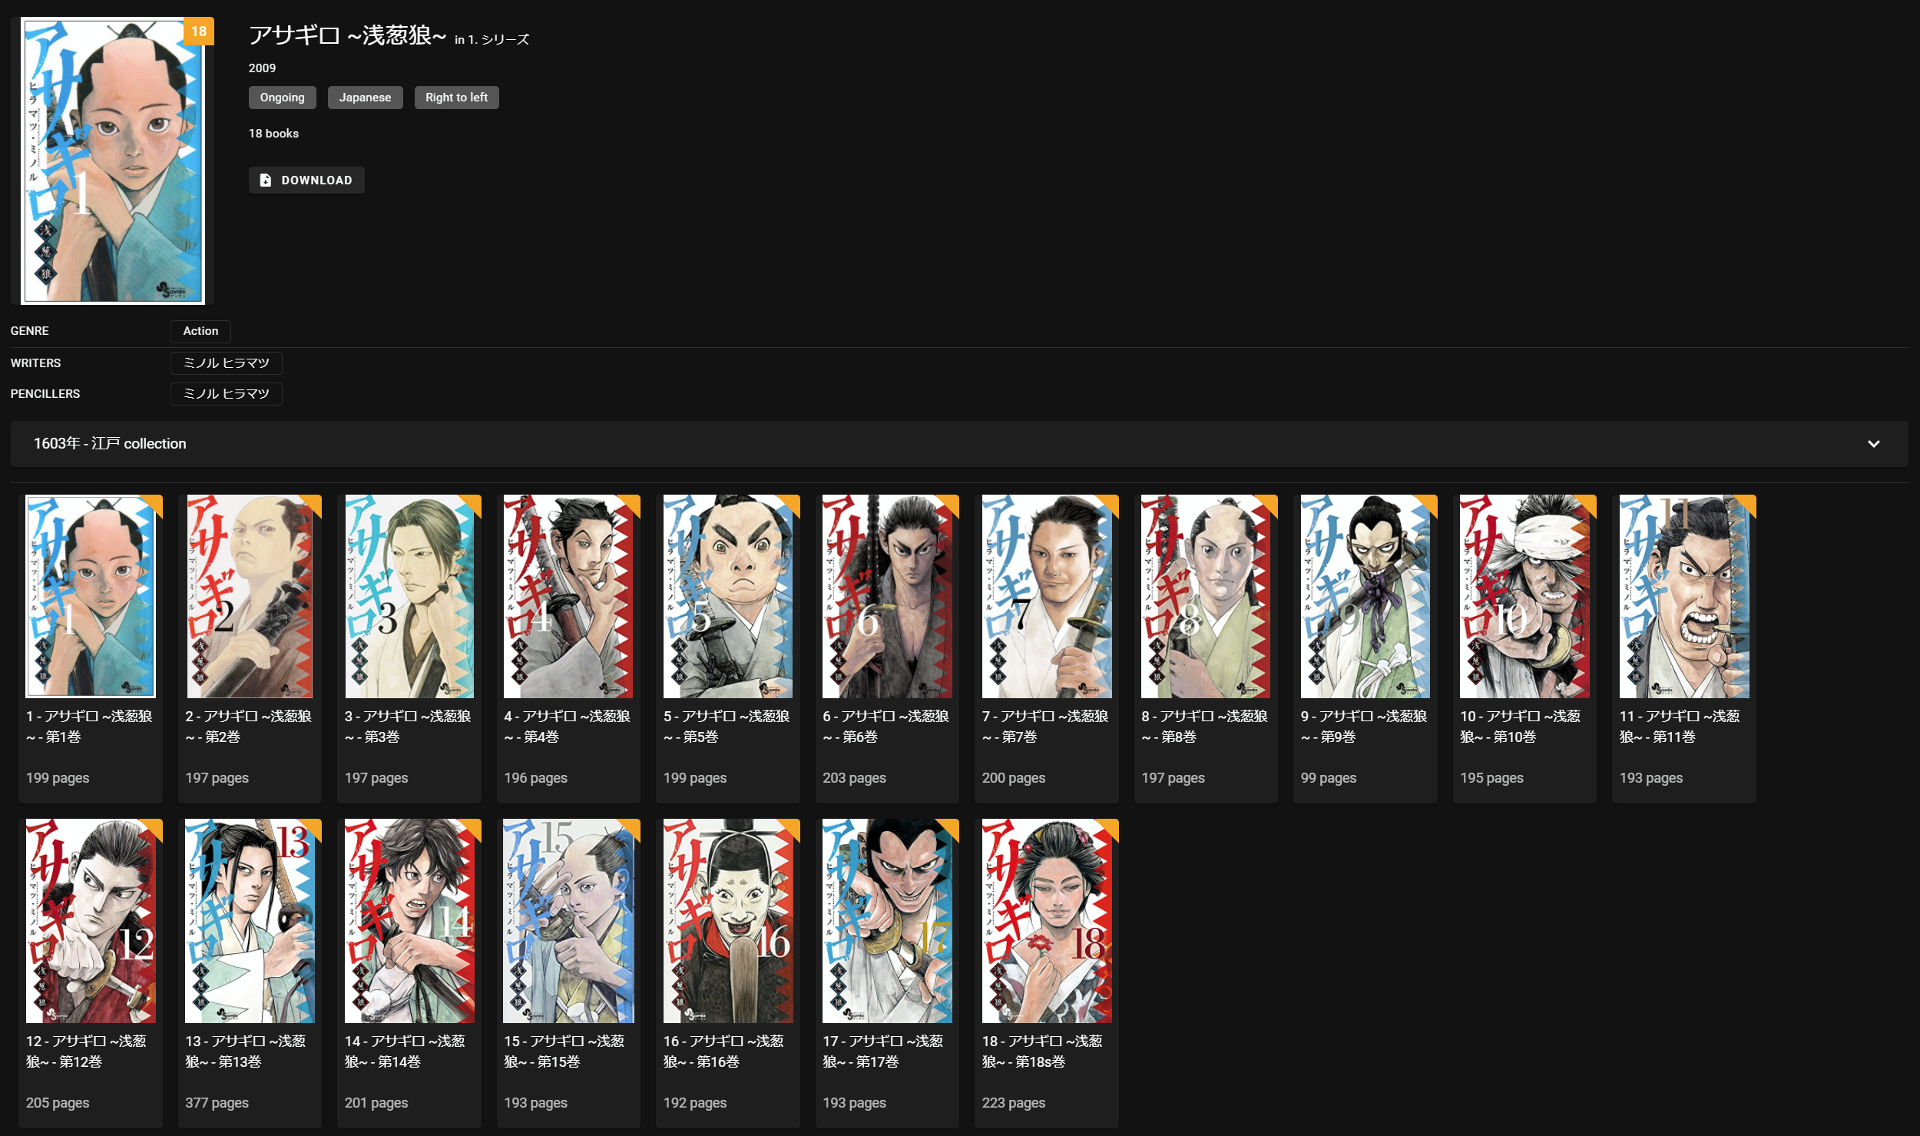Click the '377 pages' label of book 13
Viewport: 1920px width, 1136px height.
coord(217,1103)
